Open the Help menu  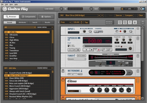(x=16, y=4)
